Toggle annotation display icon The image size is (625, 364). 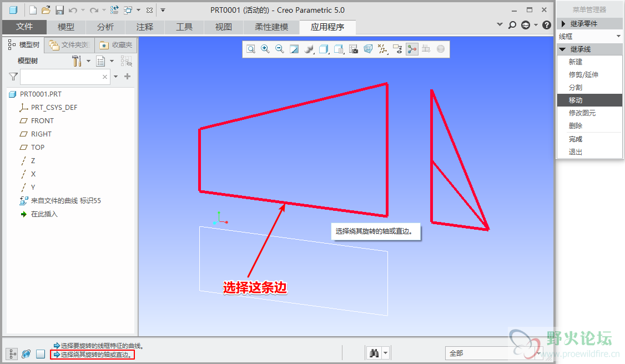tap(397, 49)
